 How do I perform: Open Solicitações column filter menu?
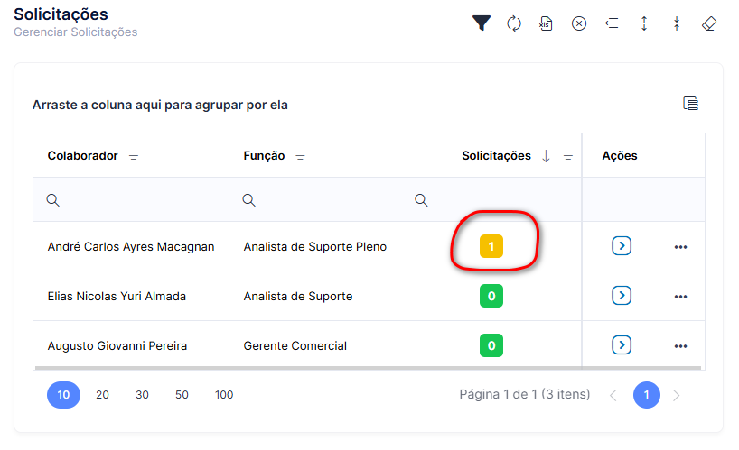pyautogui.click(x=568, y=156)
